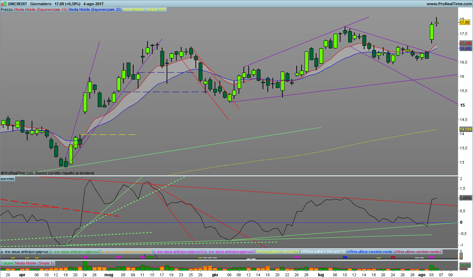
Task: Click the 1,0850 oscillator value tag
Action: (465, 198)
